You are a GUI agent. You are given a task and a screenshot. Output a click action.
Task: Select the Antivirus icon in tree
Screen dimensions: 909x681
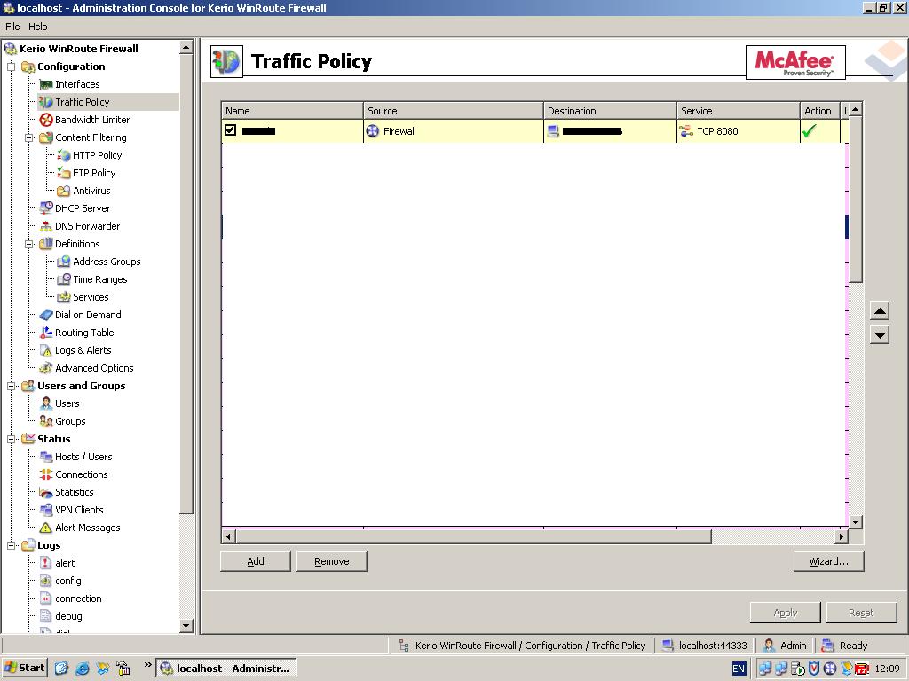point(64,192)
